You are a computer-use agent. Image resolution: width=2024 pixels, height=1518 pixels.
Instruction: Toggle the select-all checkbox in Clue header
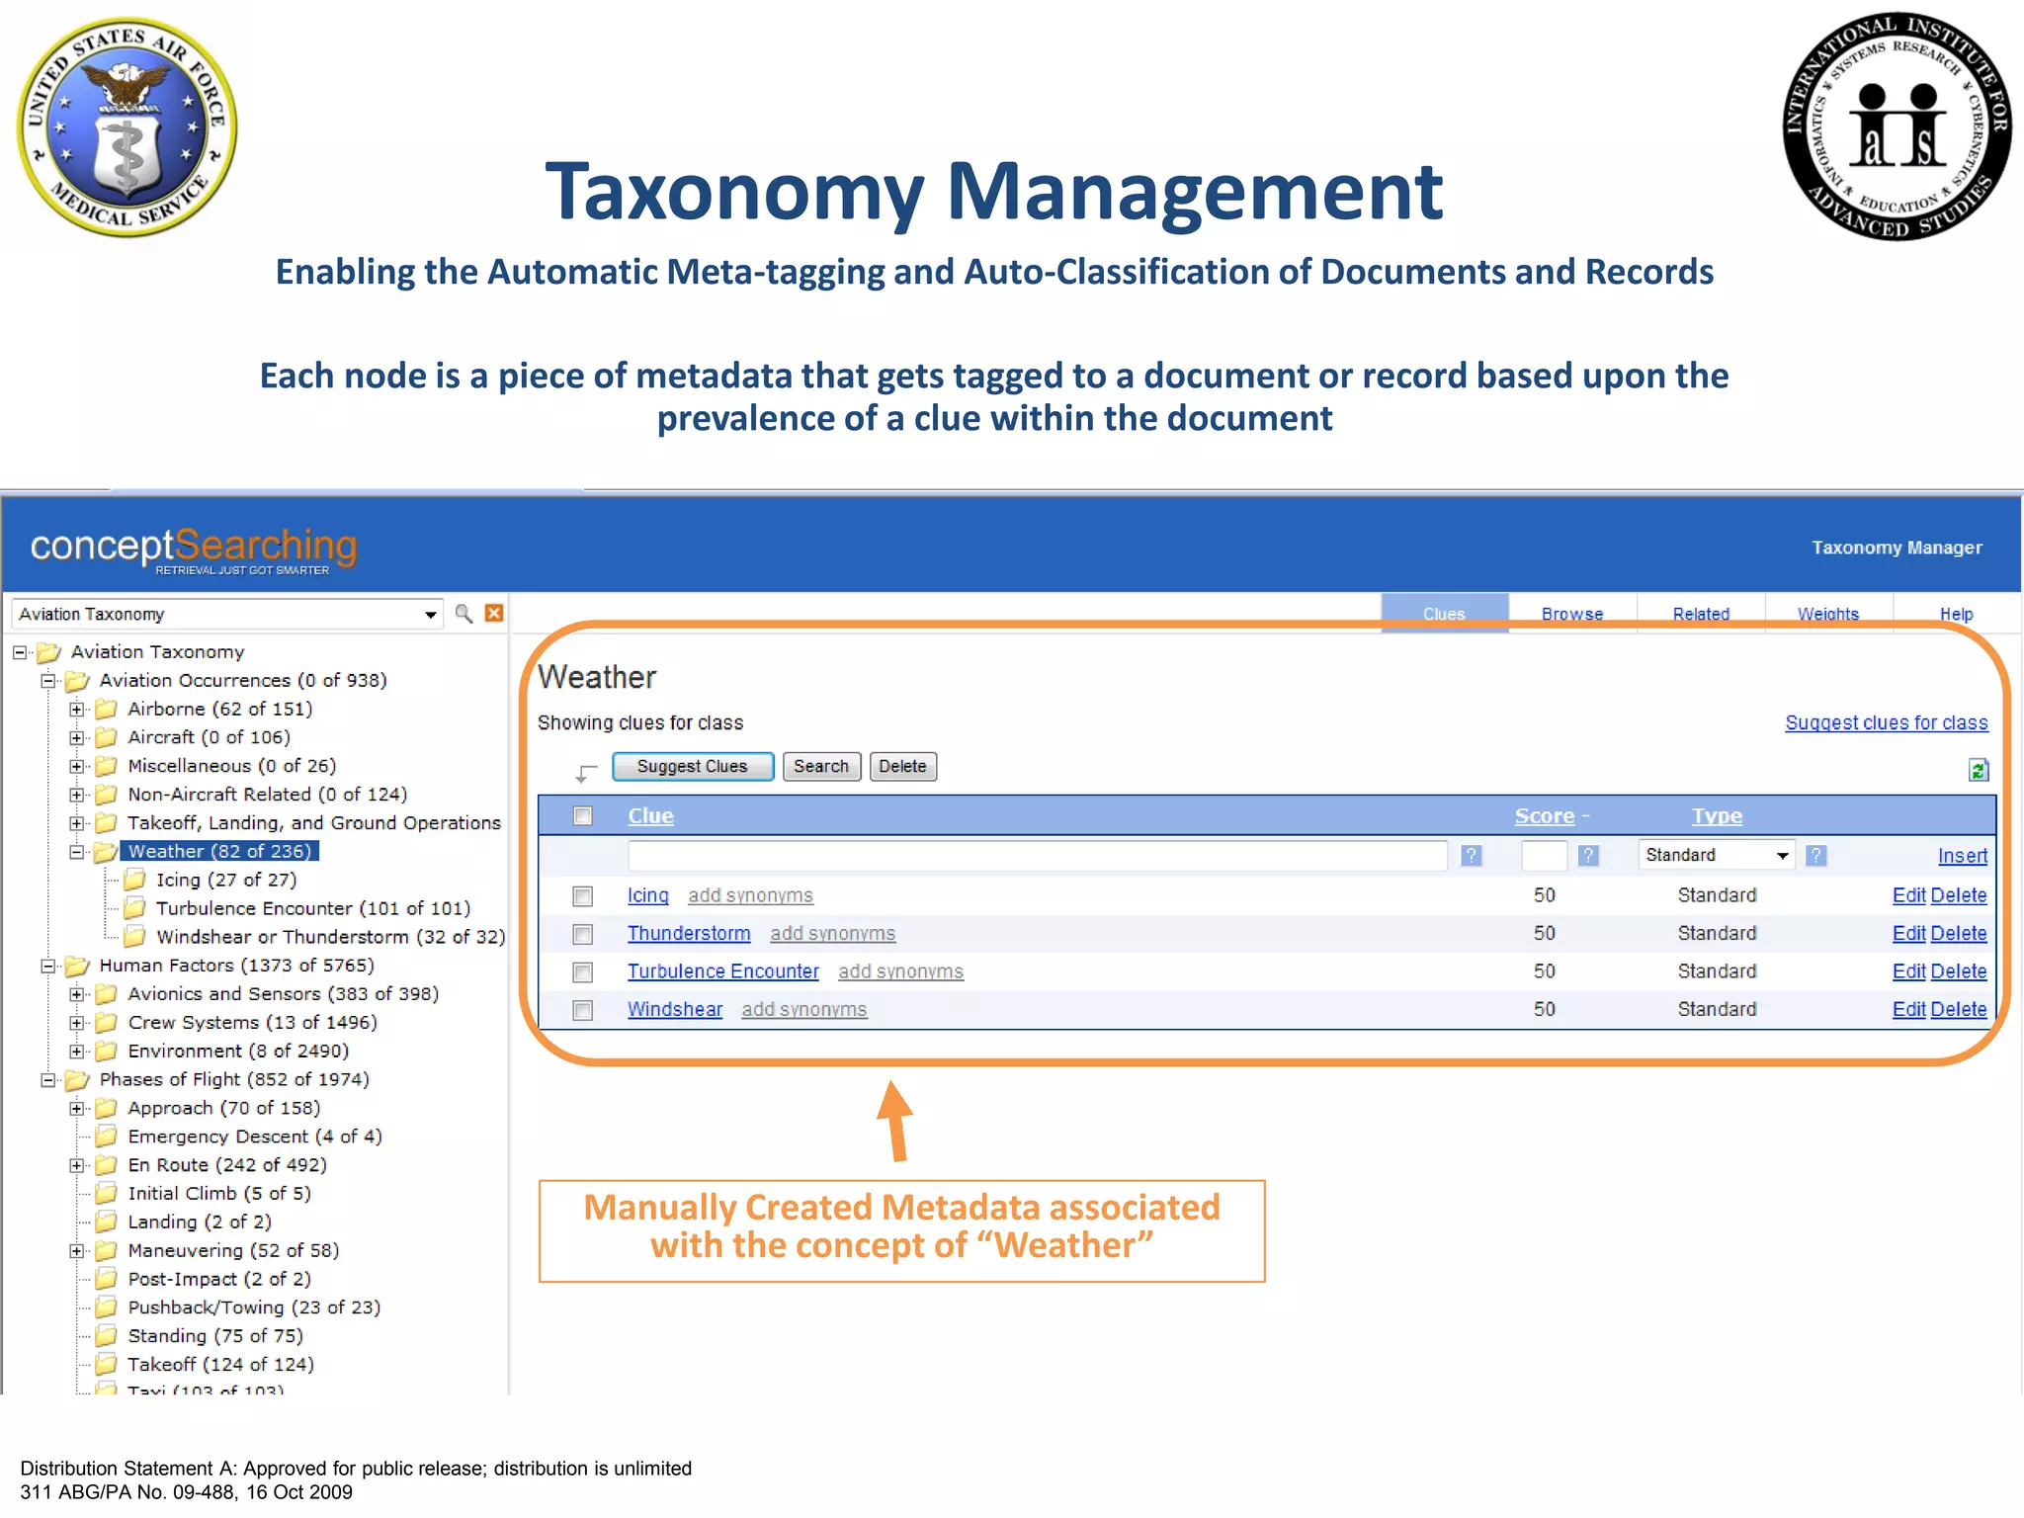(583, 816)
